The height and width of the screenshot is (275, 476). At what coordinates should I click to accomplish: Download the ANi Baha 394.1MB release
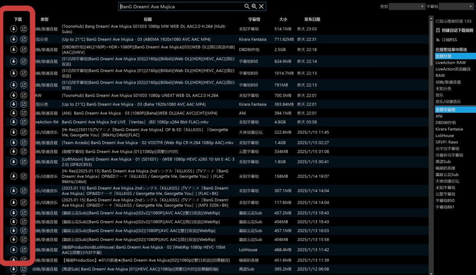click(14, 113)
